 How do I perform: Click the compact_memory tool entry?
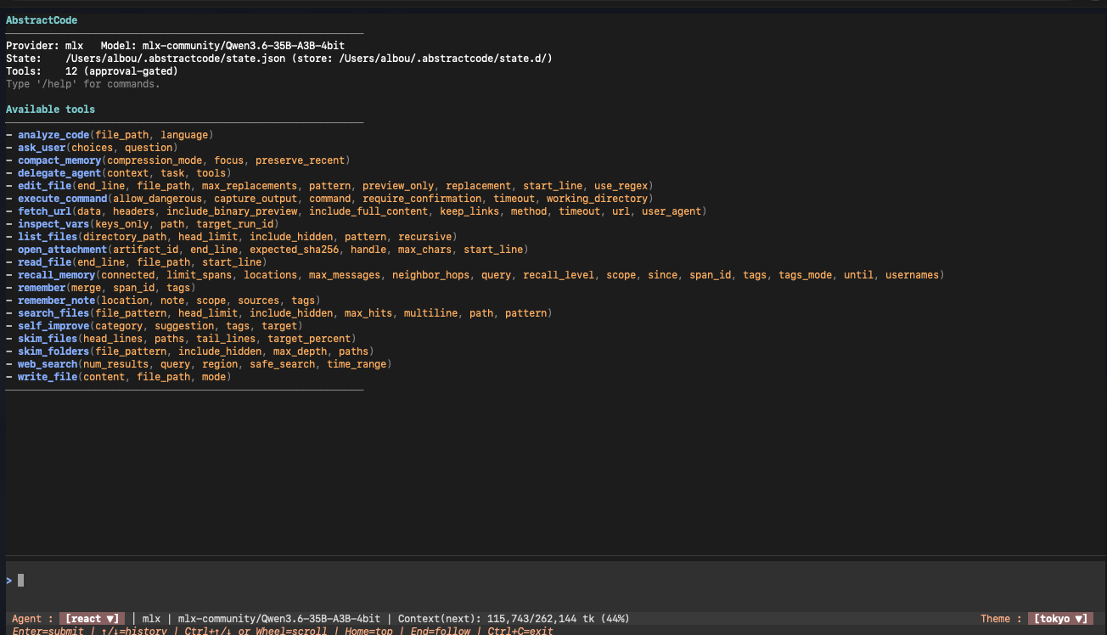177,160
